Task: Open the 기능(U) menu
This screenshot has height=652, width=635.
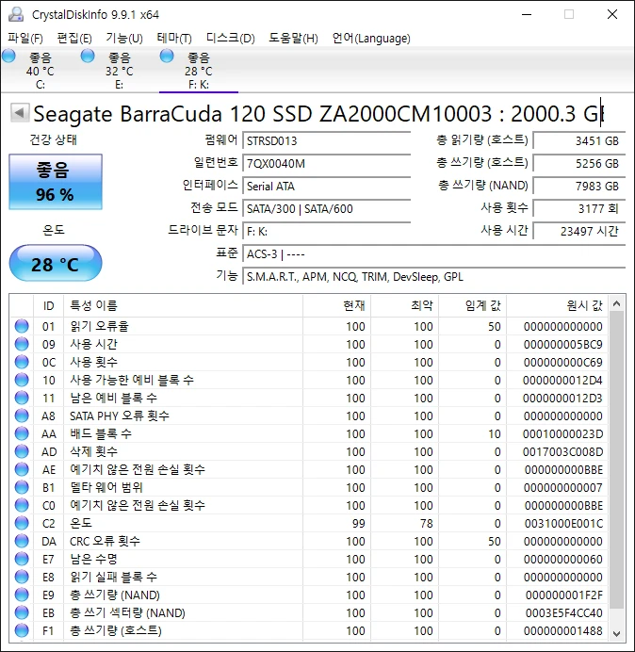Action: tap(124, 39)
